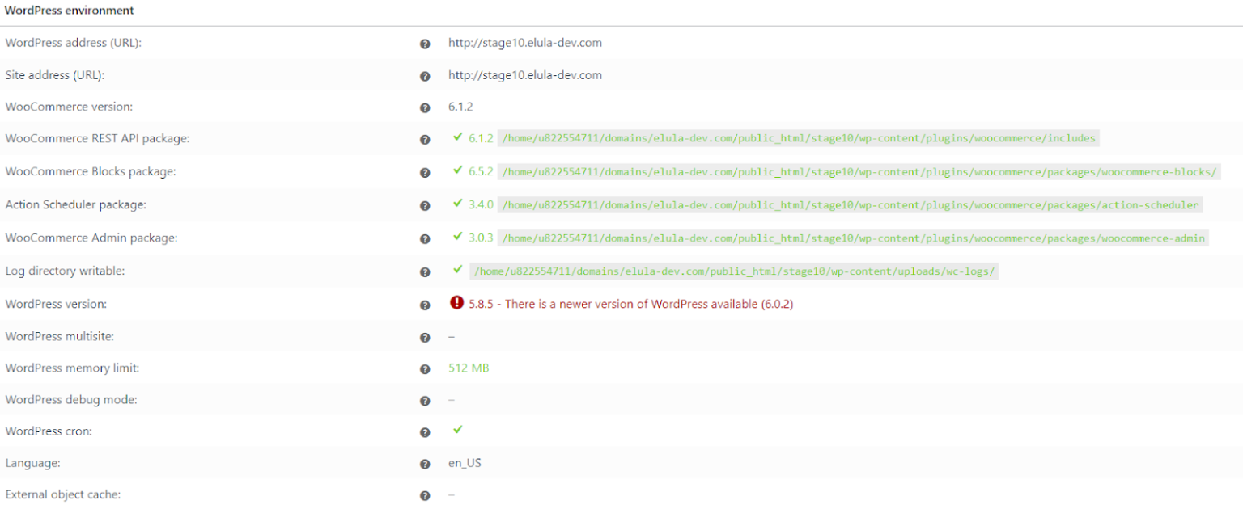Click the WordPress address stage10 URL text
1243x509 pixels.
click(525, 43)
